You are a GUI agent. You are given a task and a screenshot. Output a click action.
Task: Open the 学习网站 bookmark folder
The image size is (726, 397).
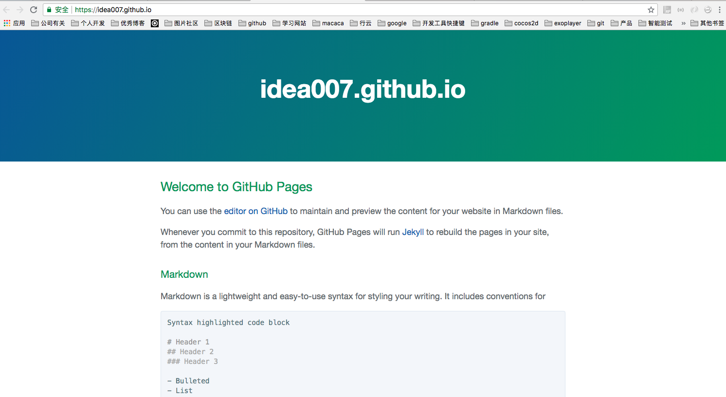click(x=290, y=23)
